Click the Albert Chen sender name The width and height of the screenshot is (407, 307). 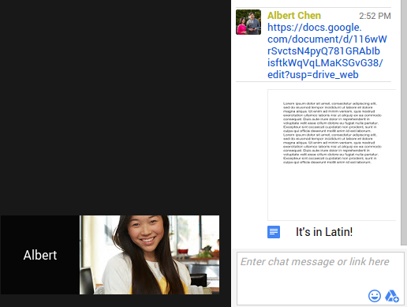(x=294, y=16)
